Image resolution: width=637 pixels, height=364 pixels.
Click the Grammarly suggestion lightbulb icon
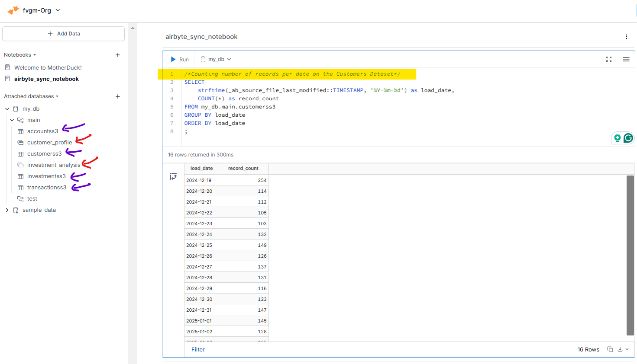click(x=618, y=138)
